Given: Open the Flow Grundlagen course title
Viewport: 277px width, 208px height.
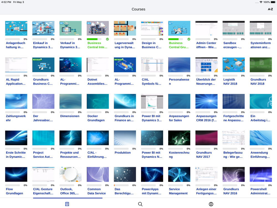Looking at the screenshot, I should click(14, 191).
